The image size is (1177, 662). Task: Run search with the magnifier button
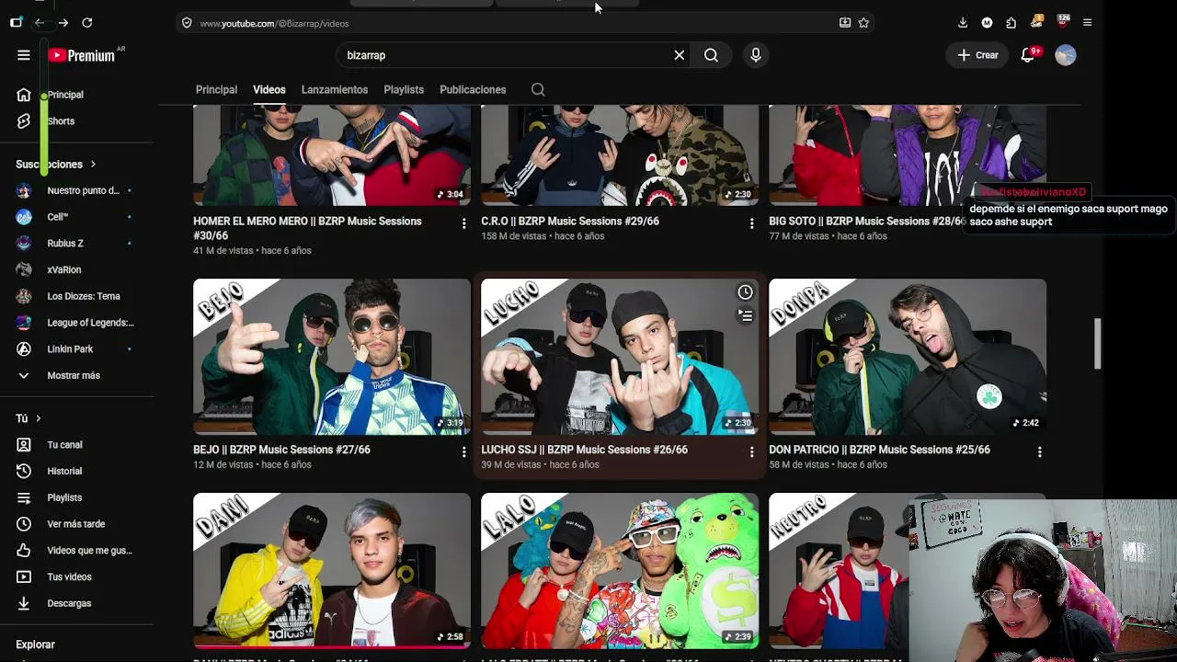pos(711,55)
